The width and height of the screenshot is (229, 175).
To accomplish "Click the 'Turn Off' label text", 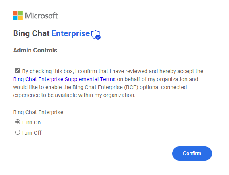I will click(x=31, y=133).
